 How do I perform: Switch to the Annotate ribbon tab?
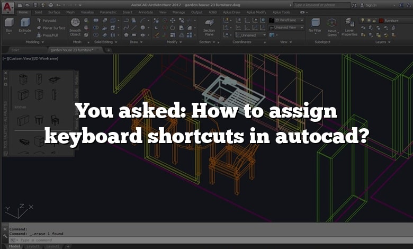tap(146, 12)
